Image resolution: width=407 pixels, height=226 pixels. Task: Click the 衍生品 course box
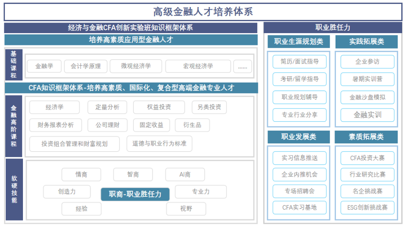tap(192, 125)
